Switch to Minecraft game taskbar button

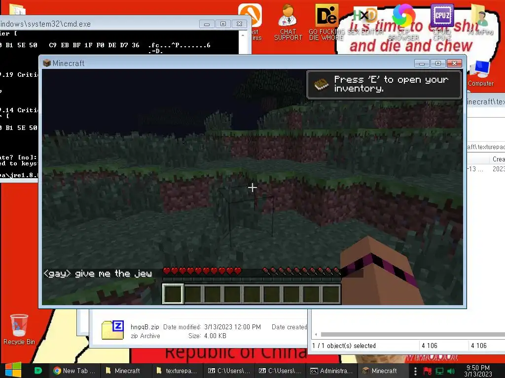click(x=383, y=371)
